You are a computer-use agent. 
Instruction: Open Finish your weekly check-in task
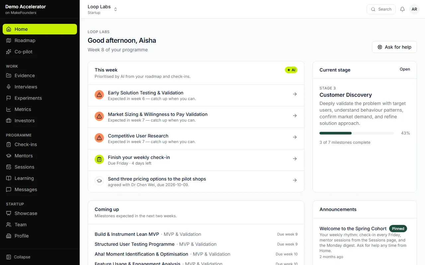coord(196,160)
